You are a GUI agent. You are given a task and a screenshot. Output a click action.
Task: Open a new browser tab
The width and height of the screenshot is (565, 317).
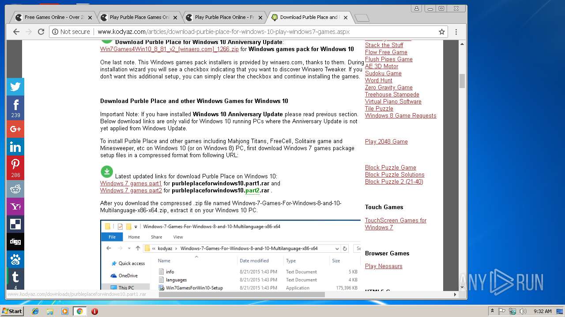(x=362, y=18)
